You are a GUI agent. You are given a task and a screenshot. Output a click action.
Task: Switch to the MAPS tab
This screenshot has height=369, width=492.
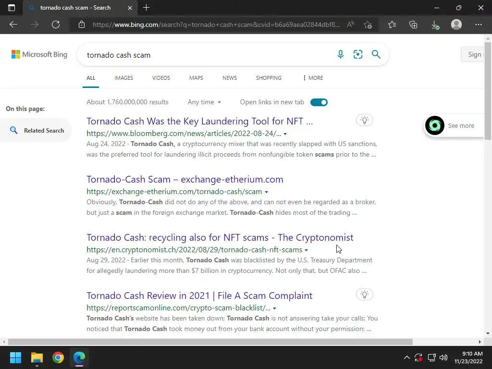click(x=196, y=78)
